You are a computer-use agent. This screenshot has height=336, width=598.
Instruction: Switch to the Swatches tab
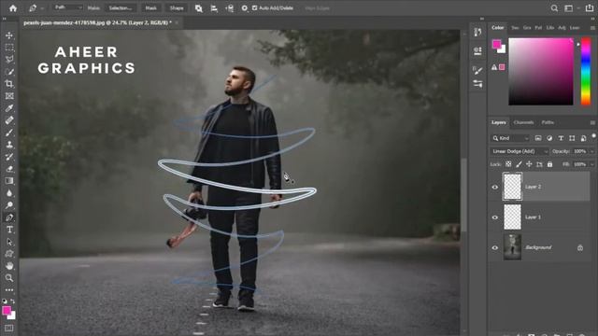point(515,28)
